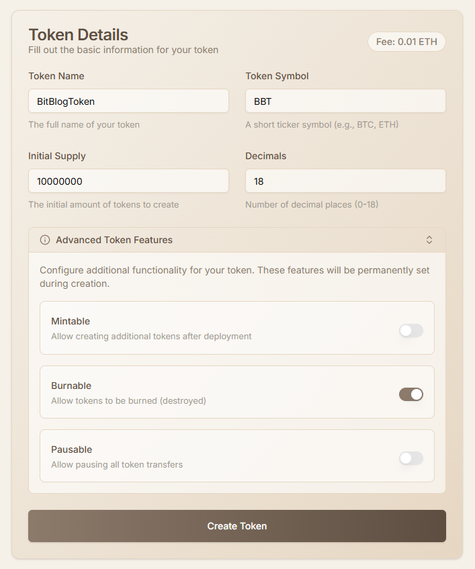Image resolution: width=475 pixels, height=569 pixels.
Task: Focus the Token Name input field
Action: point(128,101)
